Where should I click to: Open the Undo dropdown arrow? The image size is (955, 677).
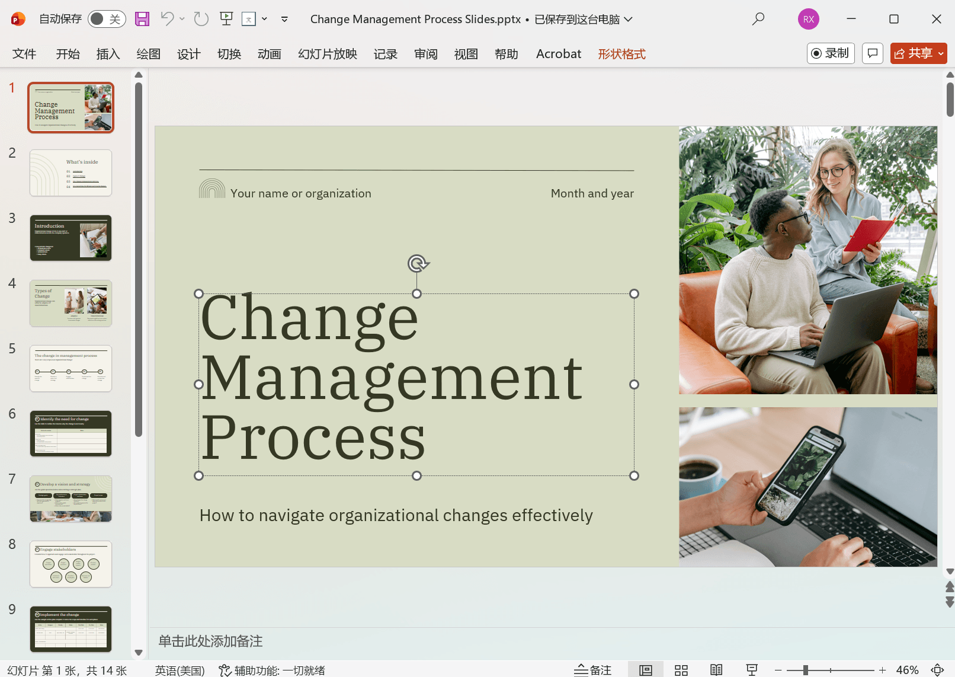pos(182,18)
